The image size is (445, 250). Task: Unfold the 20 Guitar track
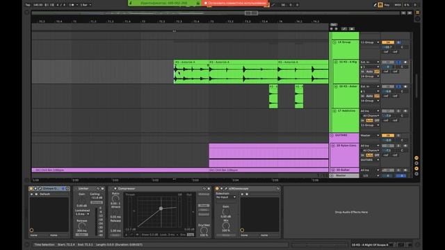tap(333, 170)
